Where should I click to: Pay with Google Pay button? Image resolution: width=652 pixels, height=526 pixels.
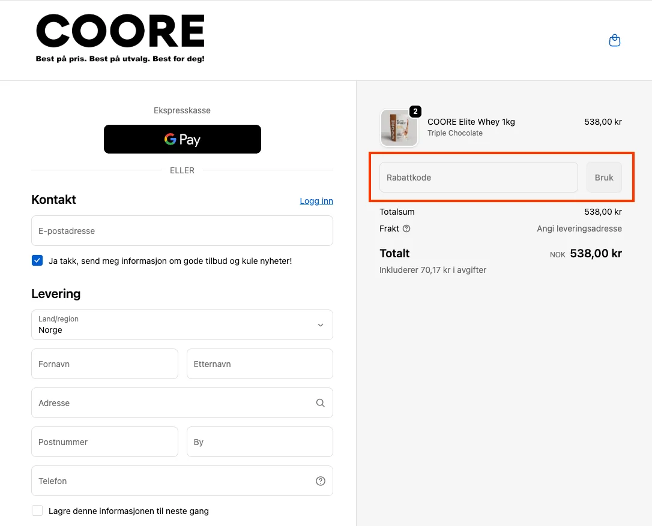pyautogui.click(x=182, y=139)
